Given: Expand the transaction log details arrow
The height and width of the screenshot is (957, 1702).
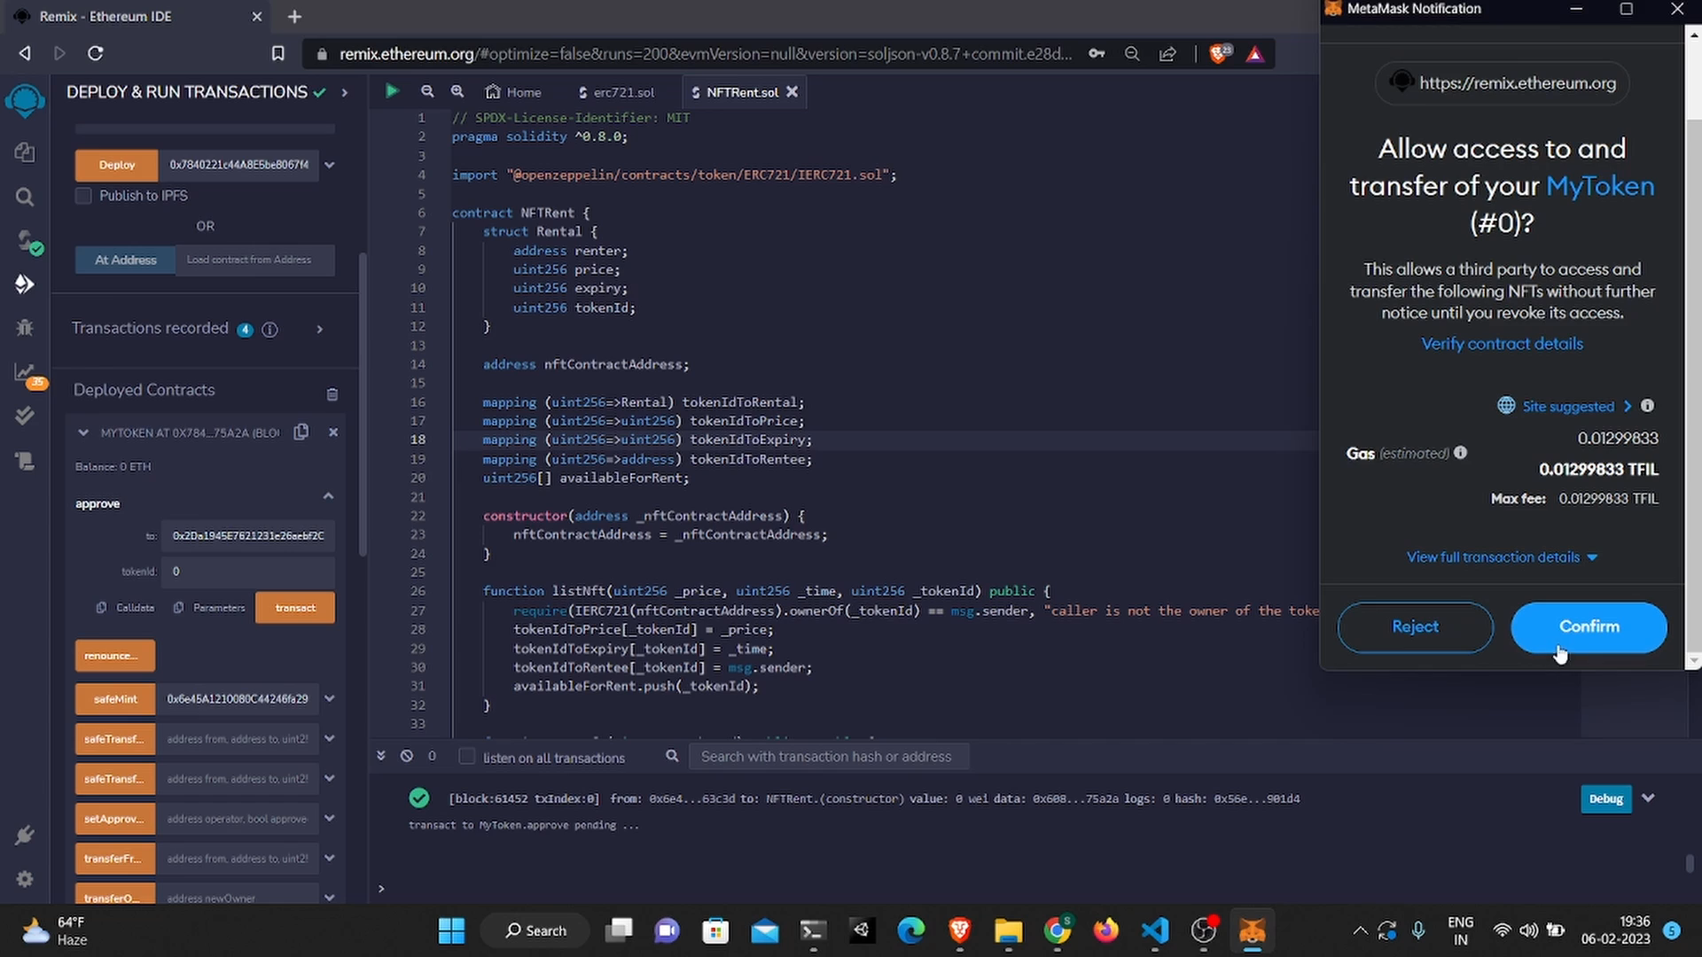Looking at the screenshot, I should click(x=1648, y=798).
